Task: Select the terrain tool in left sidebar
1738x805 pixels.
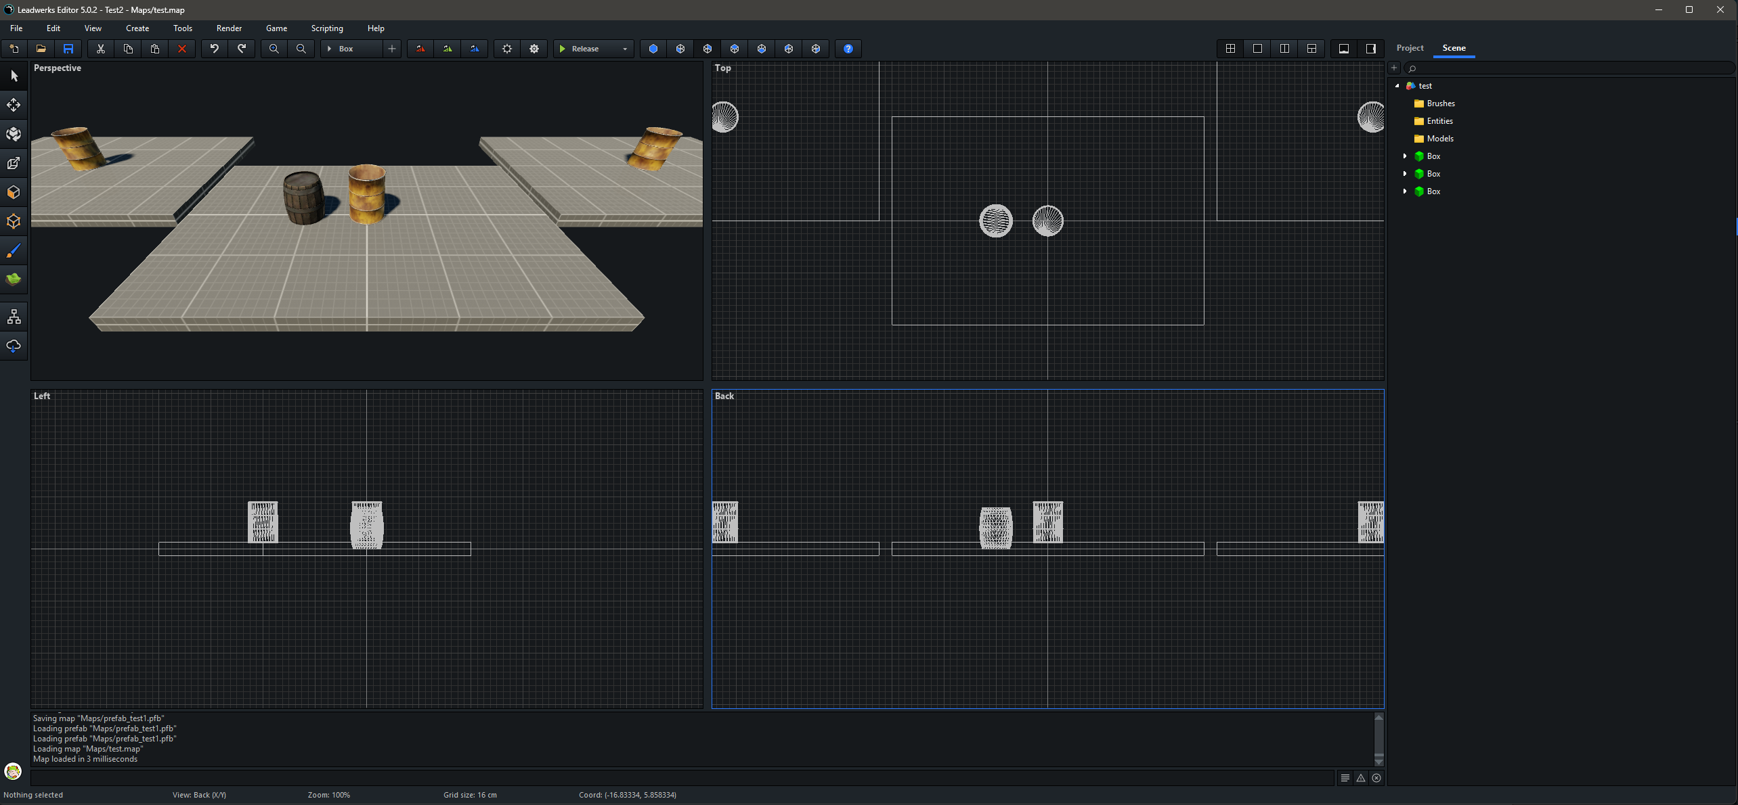Action: click(x=14, y=279)
